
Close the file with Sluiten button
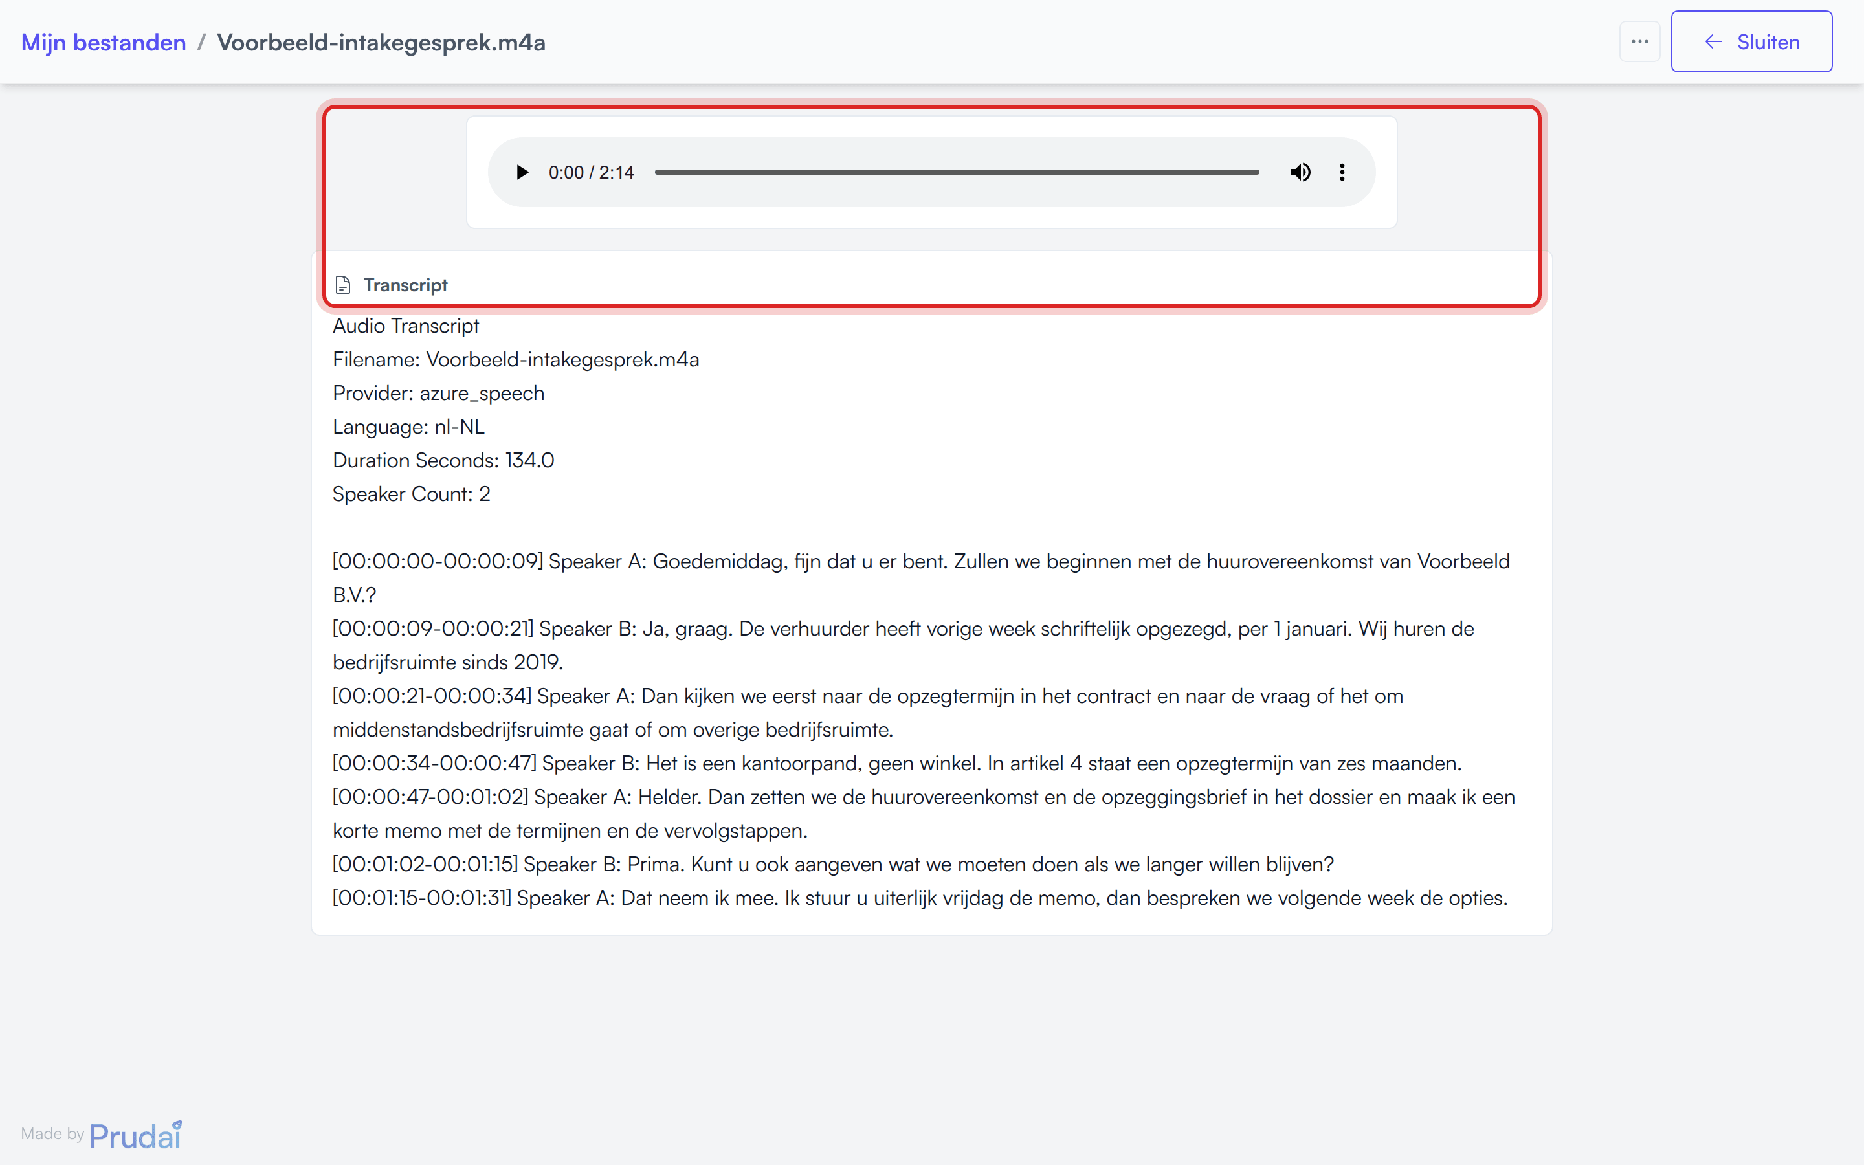pos(1751,41)
